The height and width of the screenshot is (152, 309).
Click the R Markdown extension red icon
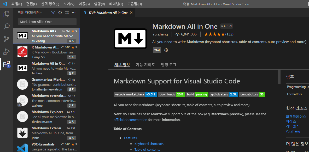coord(22,52)
